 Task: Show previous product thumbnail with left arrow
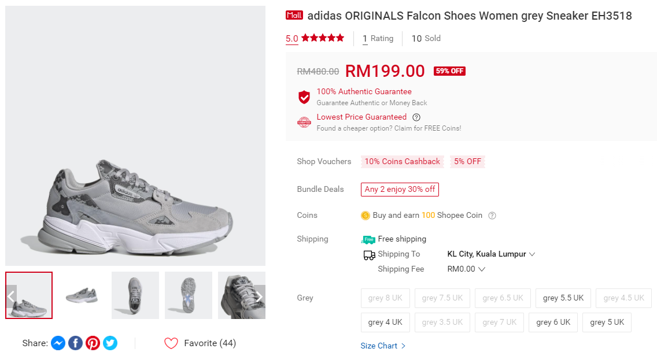pyautogui.click(x=11, y=296)
